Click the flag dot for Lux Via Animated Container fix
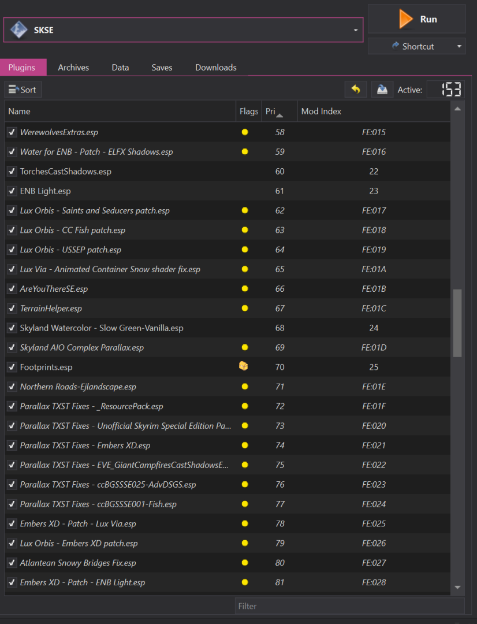The height and width of the screenshot is (624, 477). [245, 269]
